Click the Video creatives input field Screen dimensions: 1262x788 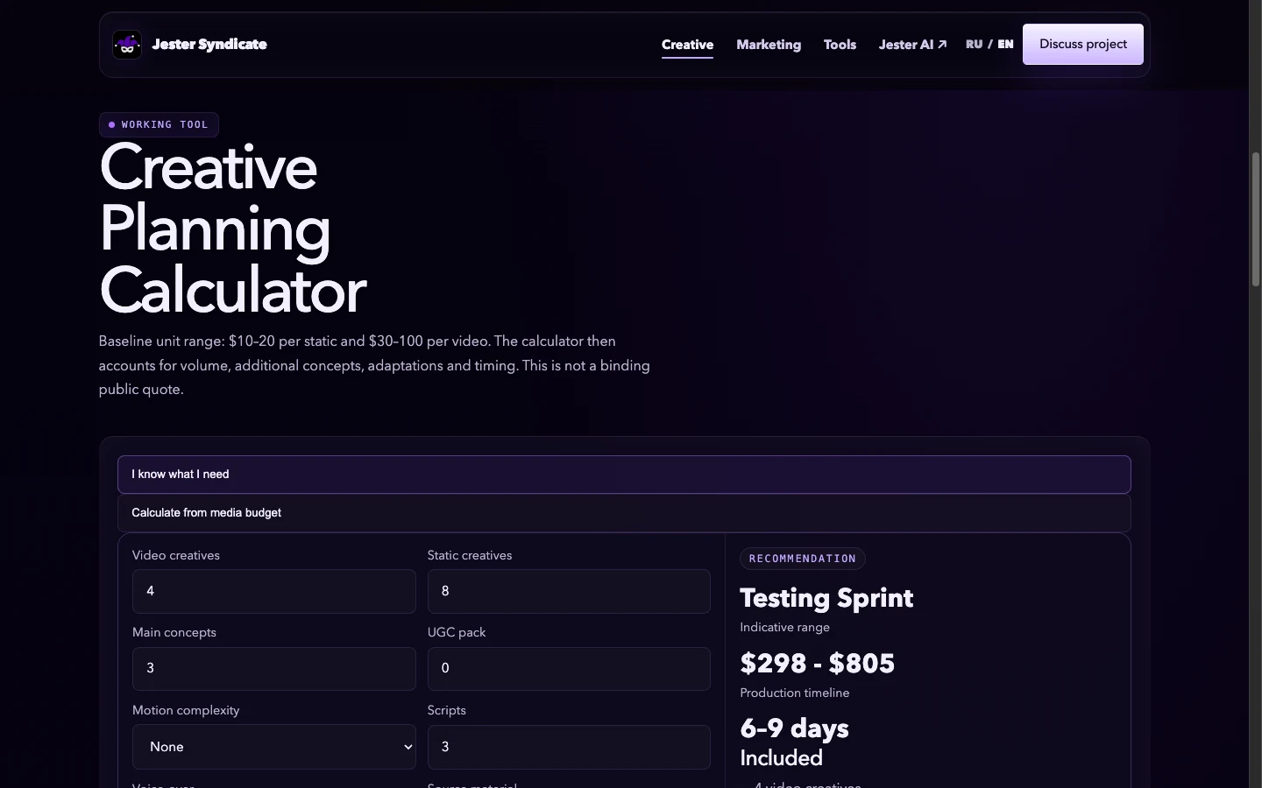click(273, 591)
